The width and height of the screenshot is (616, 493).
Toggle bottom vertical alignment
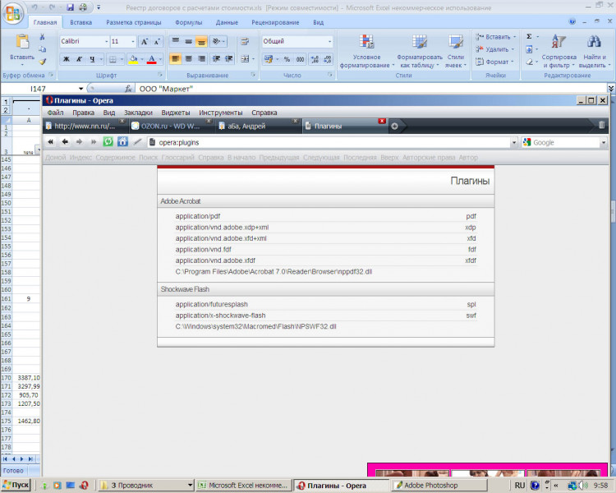[x=201, y=41]
